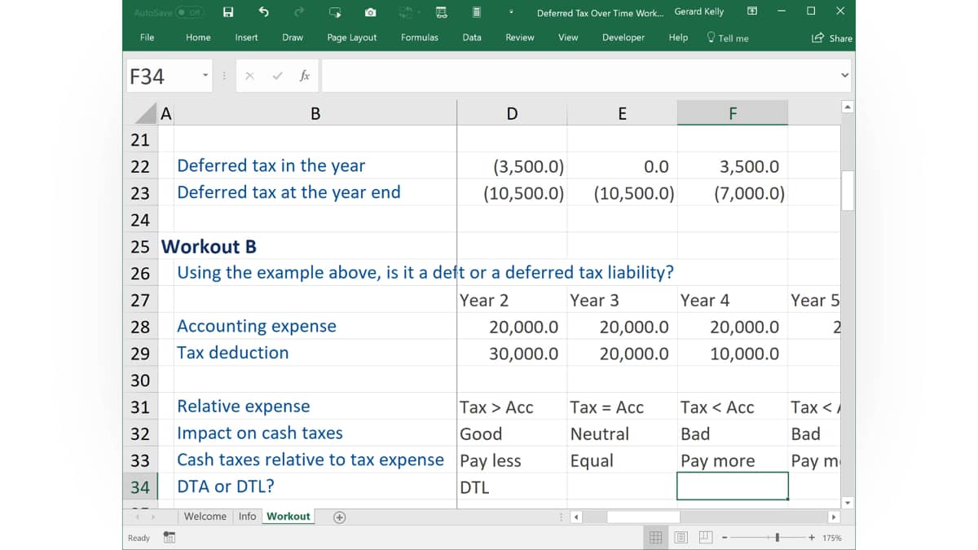Click the 'Workout B' heading cell
This screenshot has height=550, width=978.
209,246
